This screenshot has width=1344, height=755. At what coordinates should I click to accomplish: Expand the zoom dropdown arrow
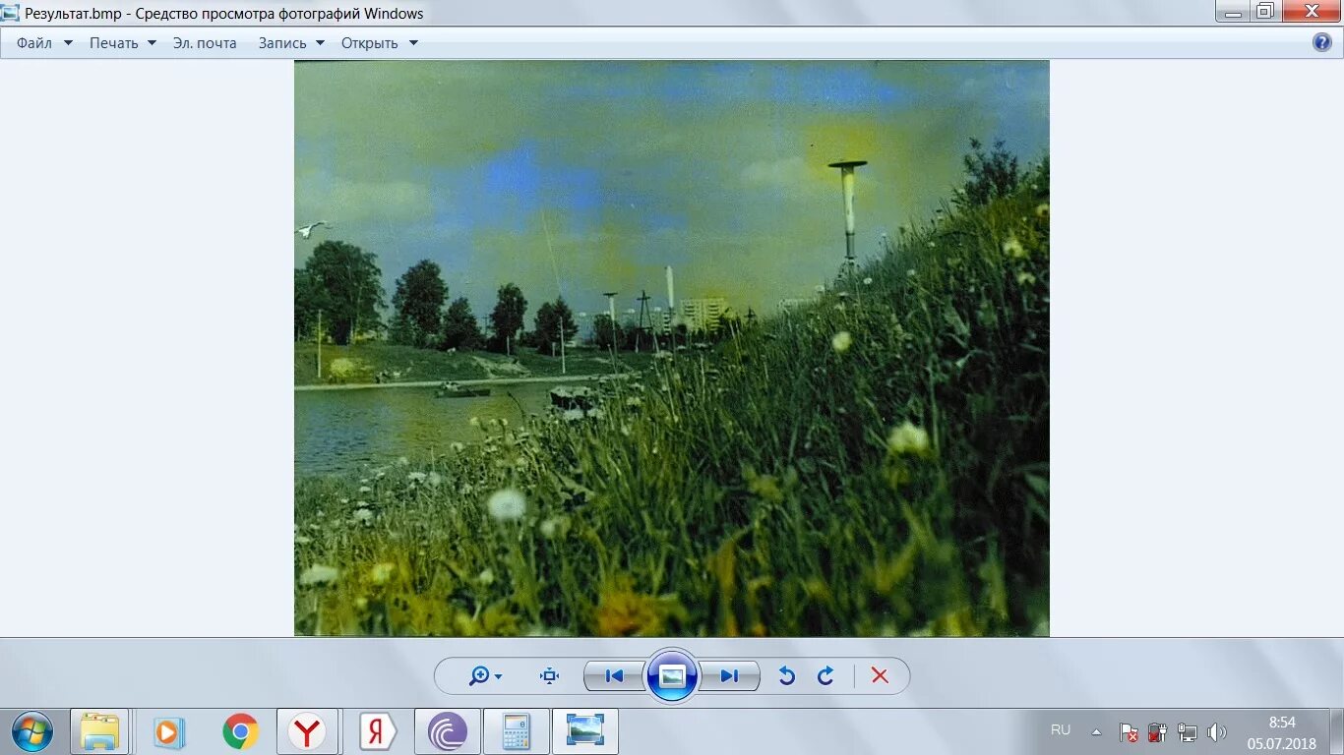[499, 676]
